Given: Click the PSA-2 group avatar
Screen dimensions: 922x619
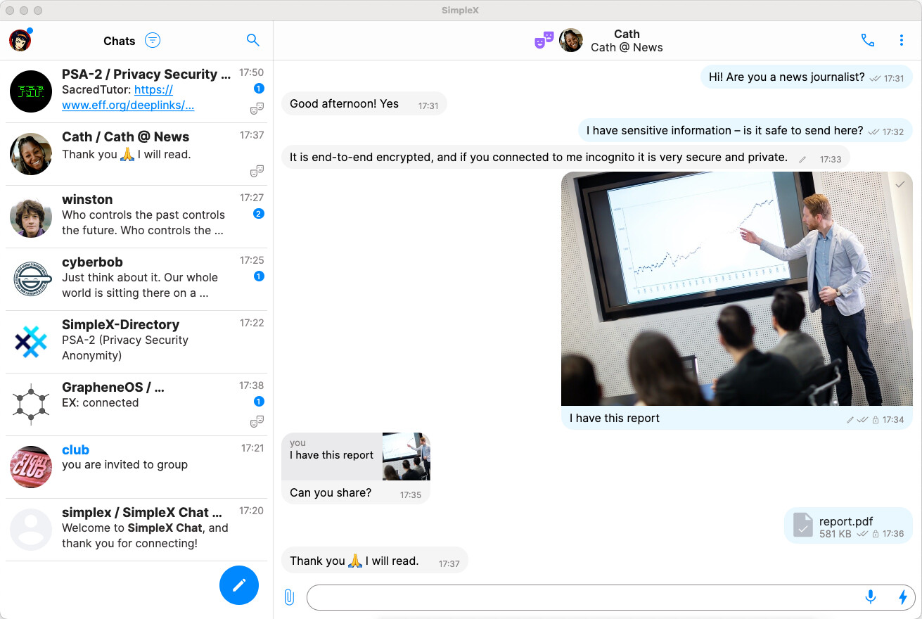Looking at the screenshot, I should point(31,91).
